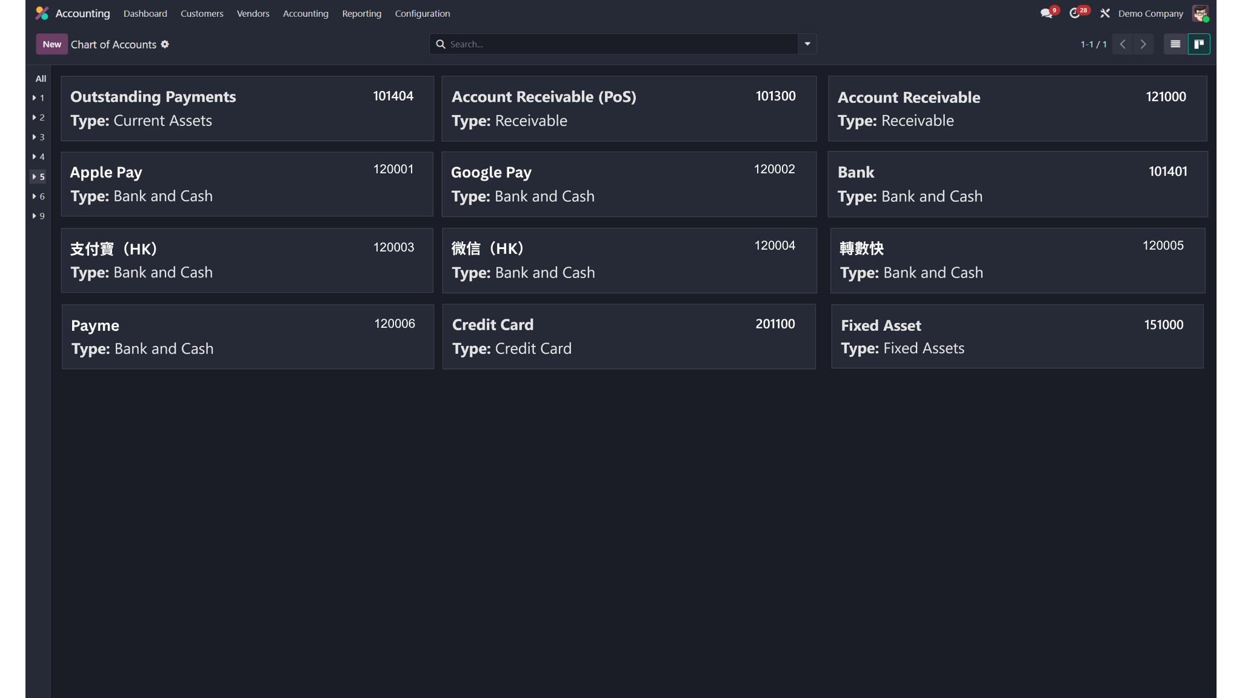Open the Configuration menu
The height and width of the screenshot is (698, 1242).
click(x=422, y=13)
